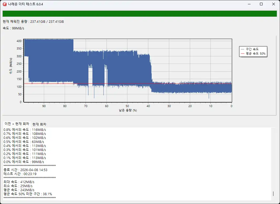The image size is (280, 204).
Task: Close the 나래온 더티 테스트 window
Action: coord(273,4)
